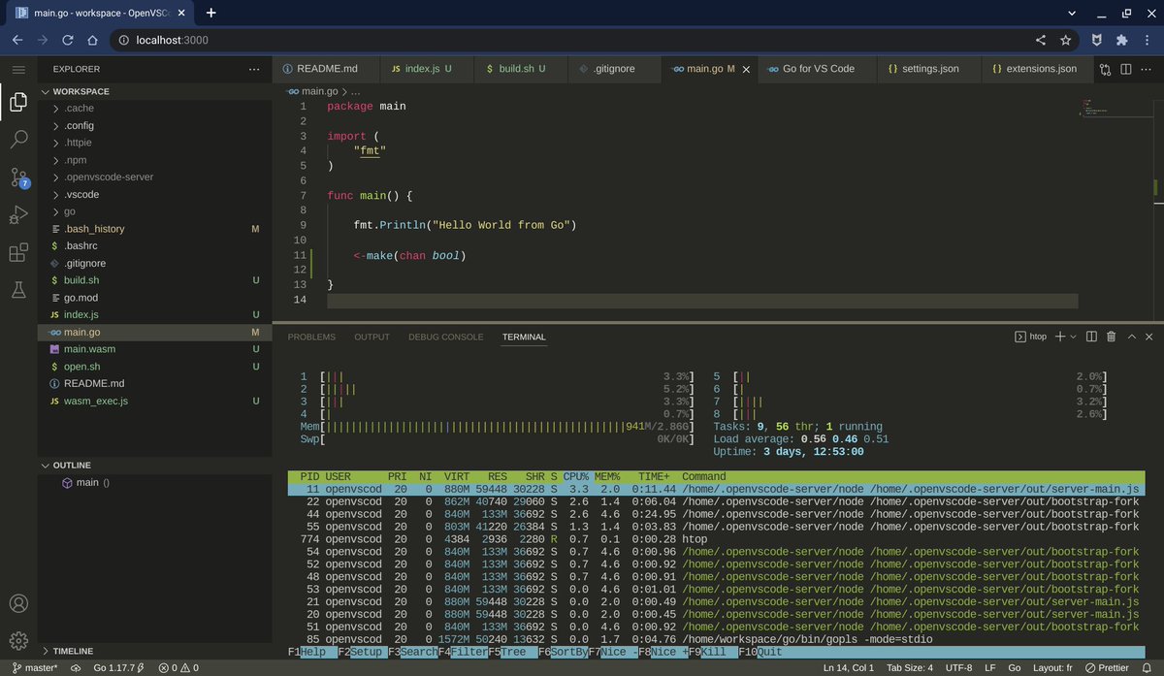
Task: Open changes compare icon in editor toolbar
Action: tap(1106, 69)
